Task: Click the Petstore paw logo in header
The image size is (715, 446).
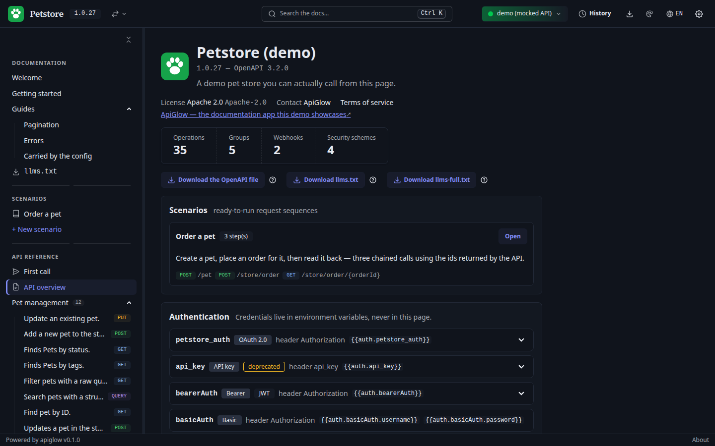Action: coord(16,14)
